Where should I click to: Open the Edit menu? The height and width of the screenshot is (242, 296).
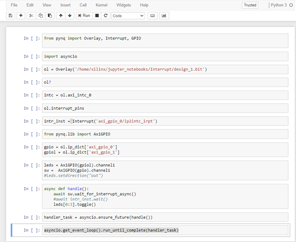click(30, 5)
